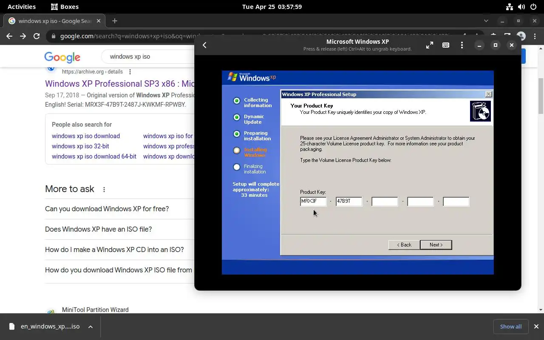Click the Google search box

click(x=149, y=57)
